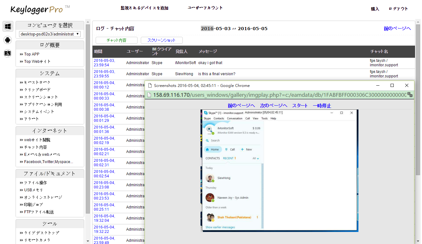Image resolution: width=422 pixels, height=244 pixels.
Task: Click timestamp 2016-05-04, 00:01:29
Action: click(x=104, y=118)
